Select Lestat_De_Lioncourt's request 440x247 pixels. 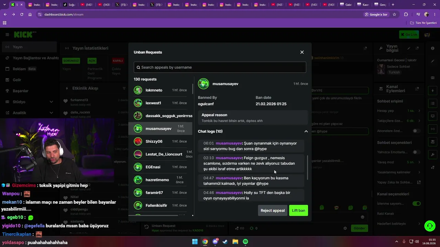(161, 154)
